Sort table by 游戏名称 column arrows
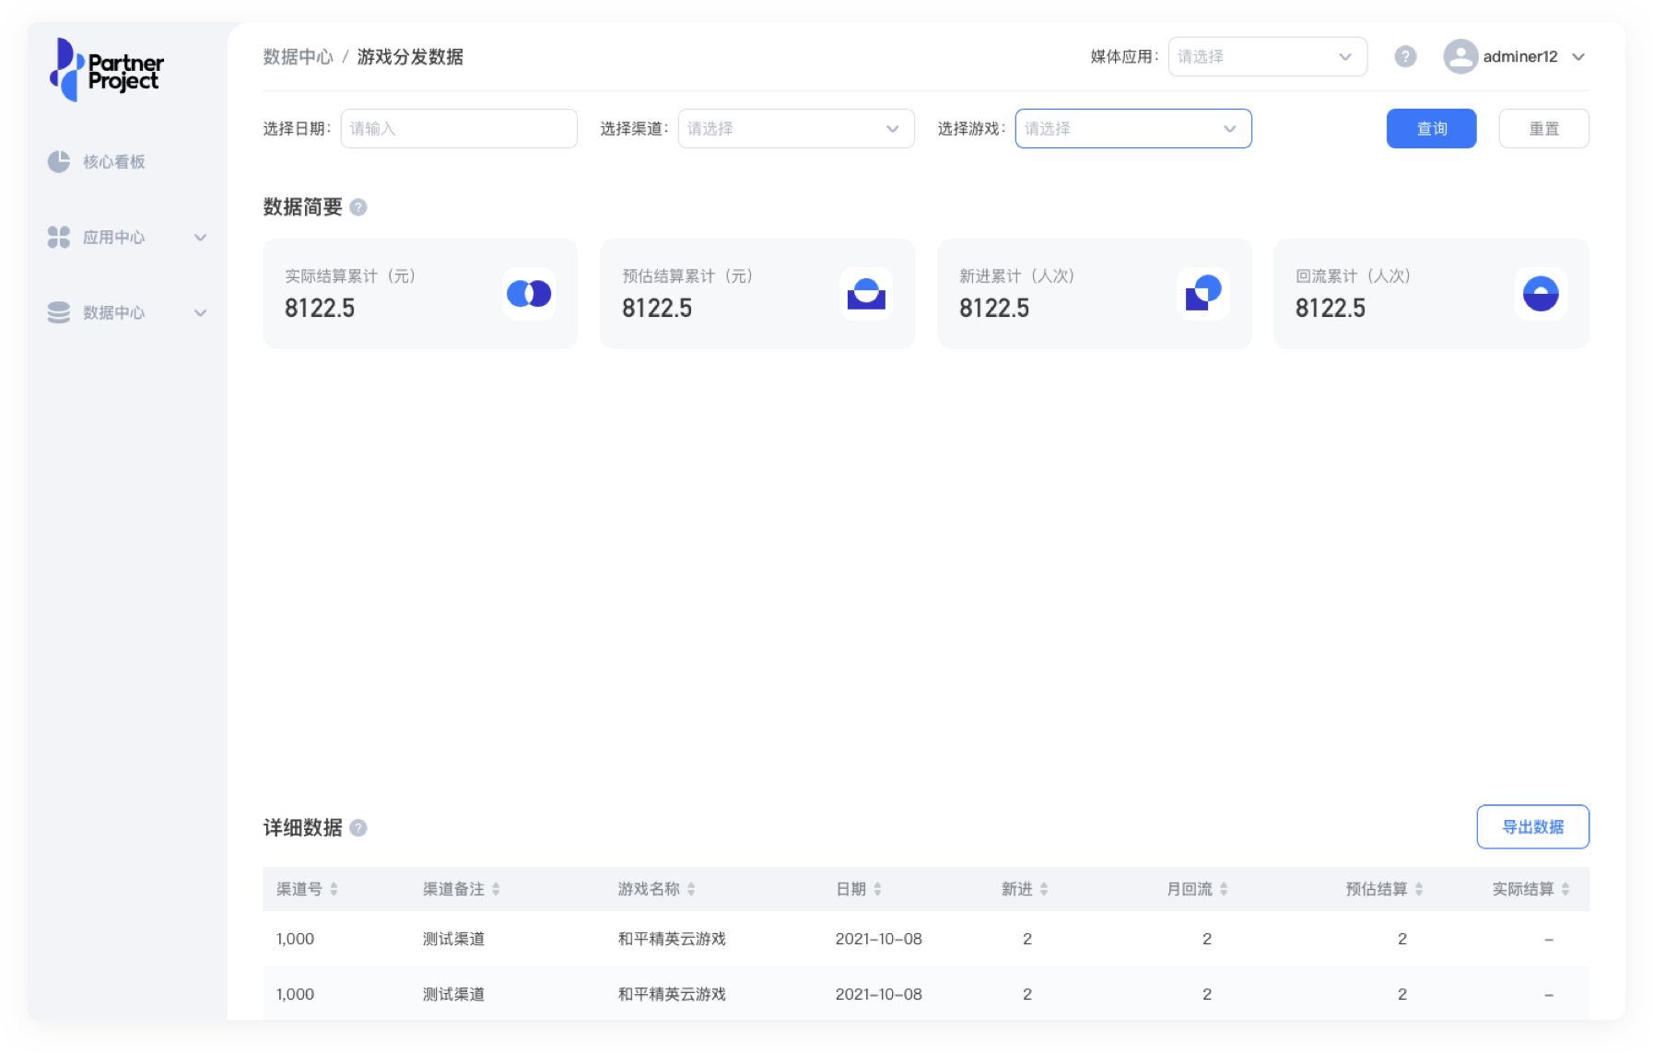1653x1053 pixels. pos(691,889)
